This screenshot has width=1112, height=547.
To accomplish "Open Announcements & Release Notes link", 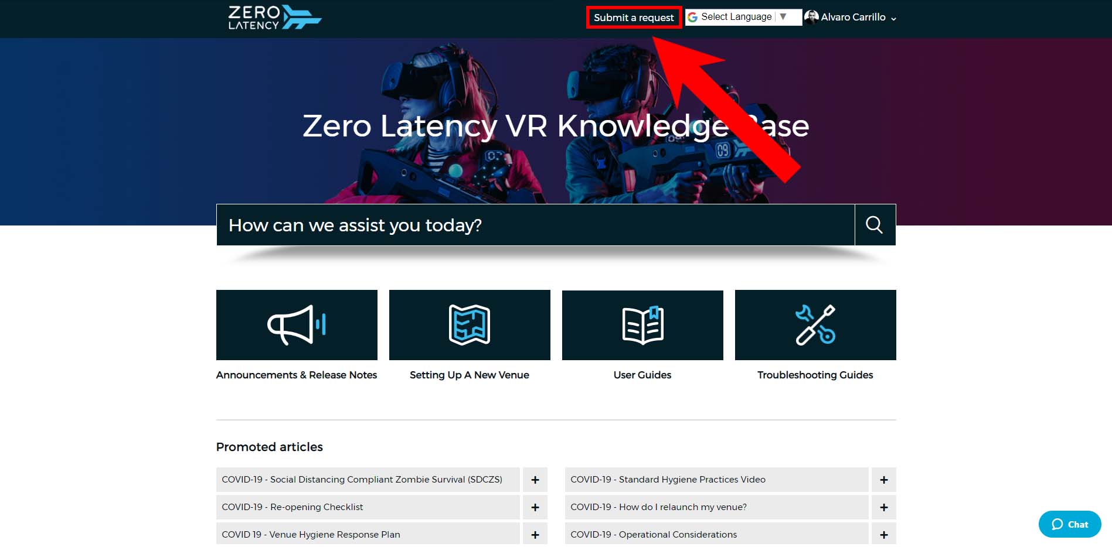I will [297, 375].
